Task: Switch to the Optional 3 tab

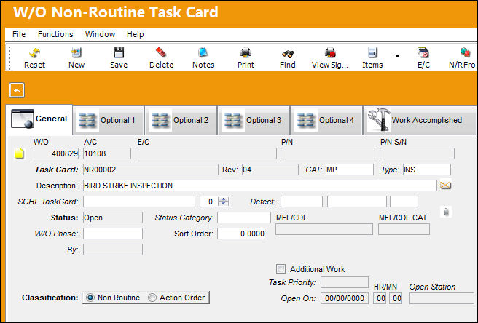Action: click(x=254, y=120)
